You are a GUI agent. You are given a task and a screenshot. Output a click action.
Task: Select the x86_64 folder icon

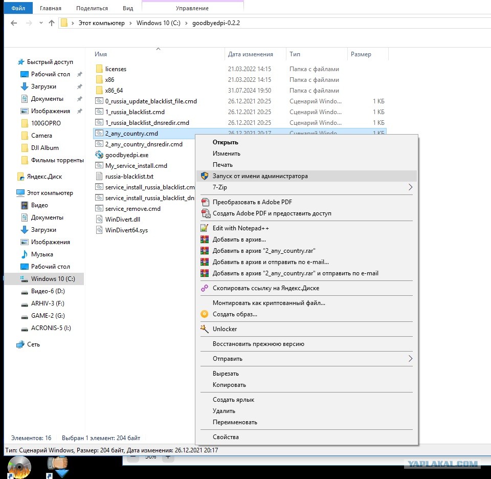point(99,90)
